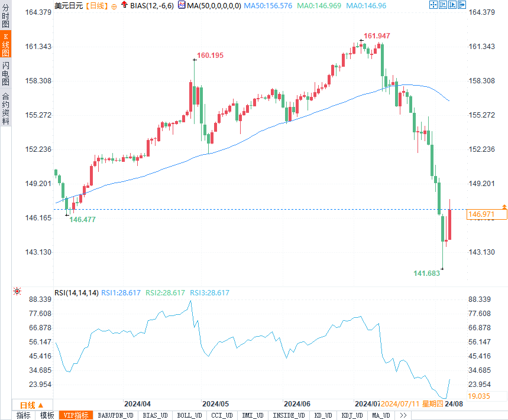Expand more indicators with >> button
The width and height of the screenshot is (508, 420).
[x=403, y=415]
